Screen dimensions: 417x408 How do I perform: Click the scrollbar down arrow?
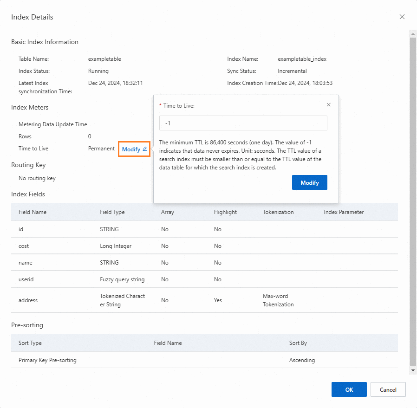click(413, 370)
